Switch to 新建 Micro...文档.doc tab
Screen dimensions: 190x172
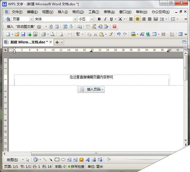(28, 42)
